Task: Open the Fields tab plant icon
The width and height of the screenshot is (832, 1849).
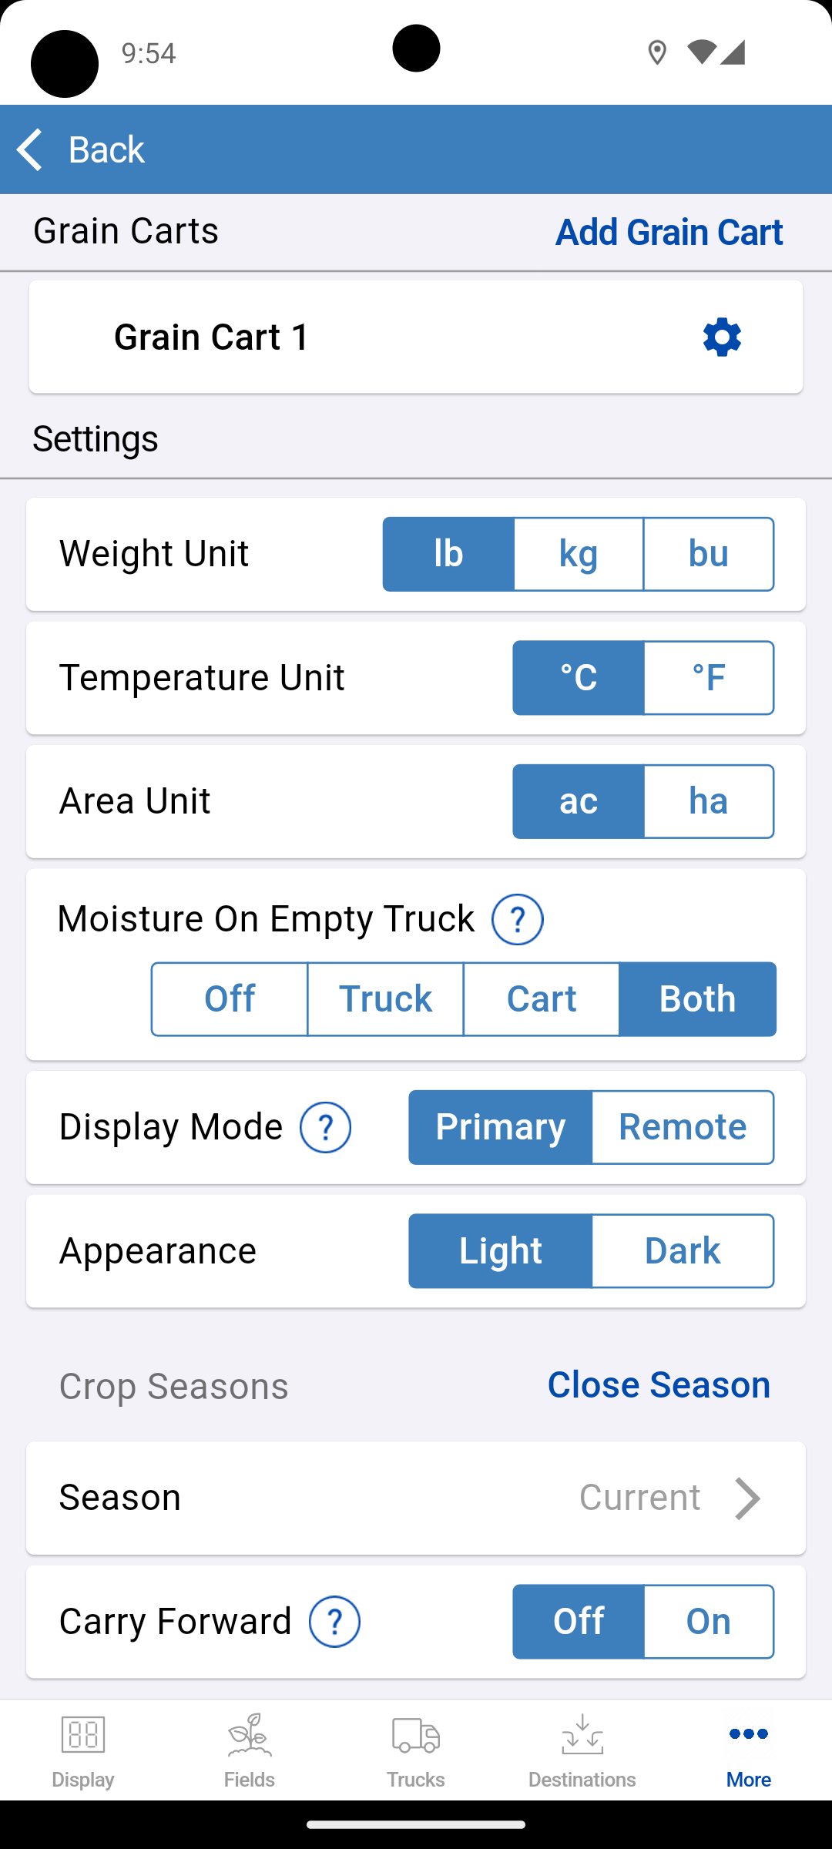Action: pos(249,1734)
